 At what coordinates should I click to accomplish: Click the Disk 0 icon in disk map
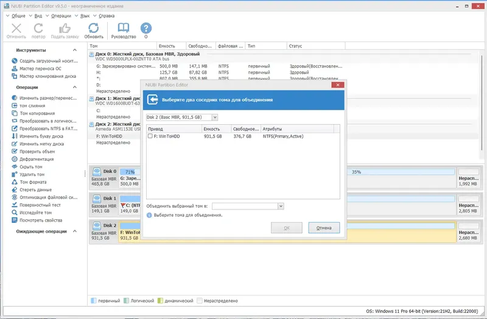[x=97, y=172]
